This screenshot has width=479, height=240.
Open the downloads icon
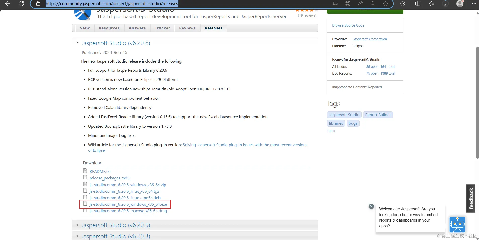(x=445, y=4)
